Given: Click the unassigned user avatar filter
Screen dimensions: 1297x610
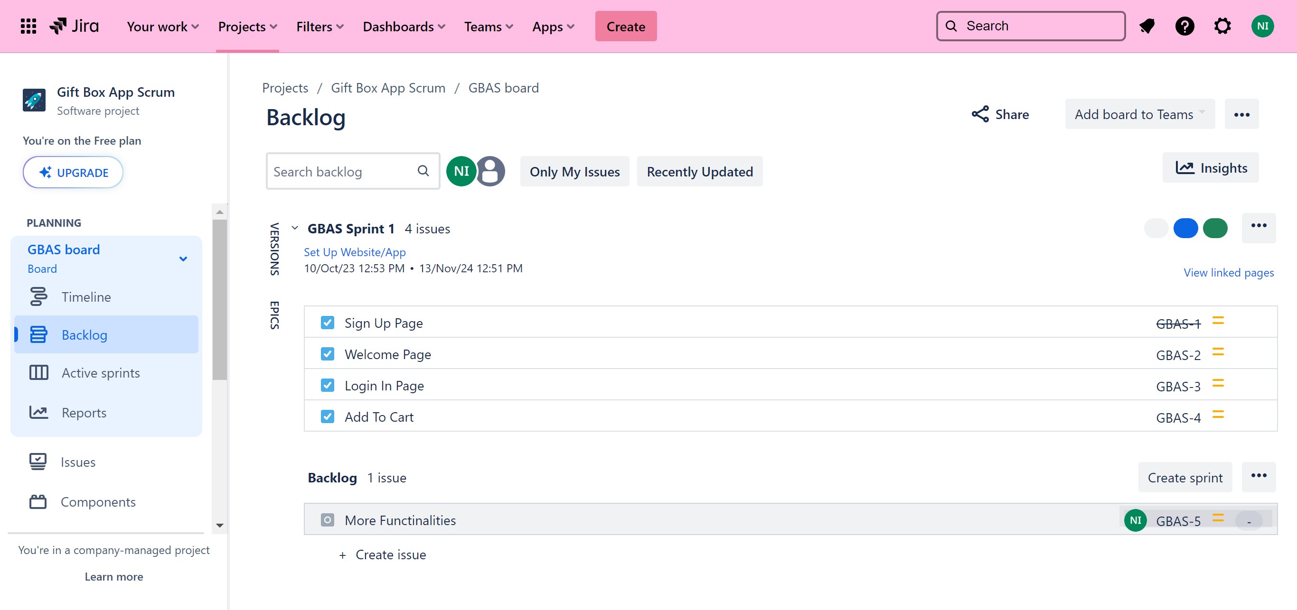Looking at the screenshot, I should point(491,172).
